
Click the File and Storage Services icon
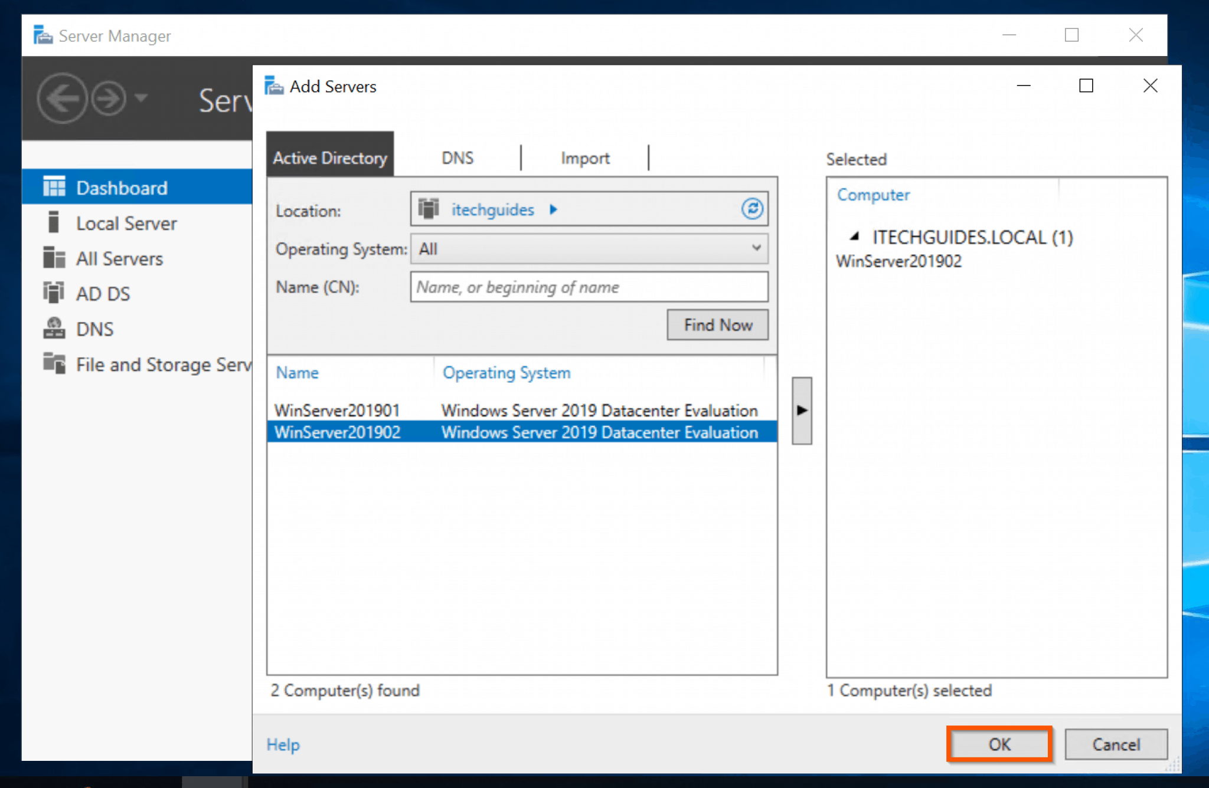coord(54,363)
